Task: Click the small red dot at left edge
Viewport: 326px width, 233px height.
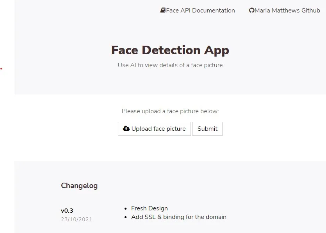Action: point(1,69)
